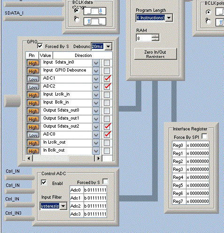Open direction dropdown for Output Sdata_out0

click(96, 111)
